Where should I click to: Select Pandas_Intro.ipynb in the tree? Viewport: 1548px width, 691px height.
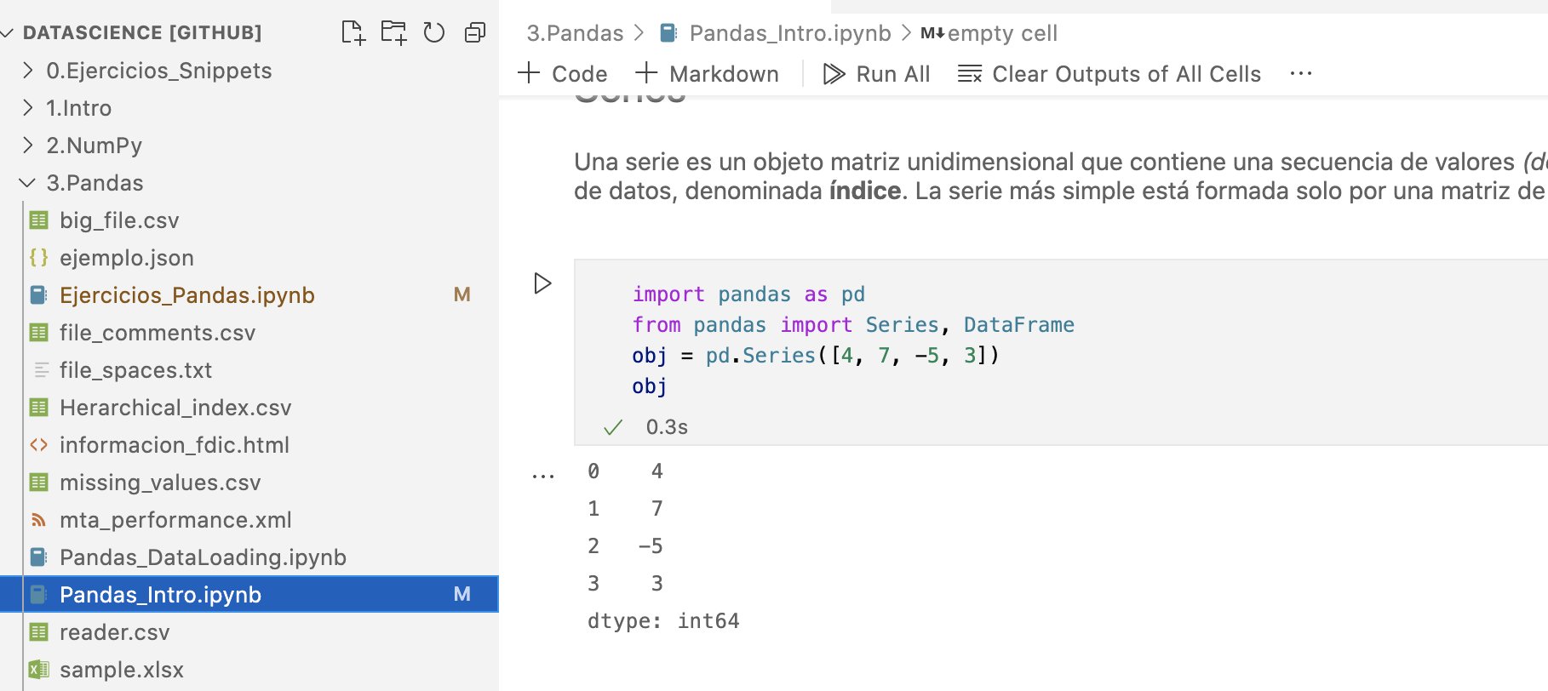coord(249,595)
